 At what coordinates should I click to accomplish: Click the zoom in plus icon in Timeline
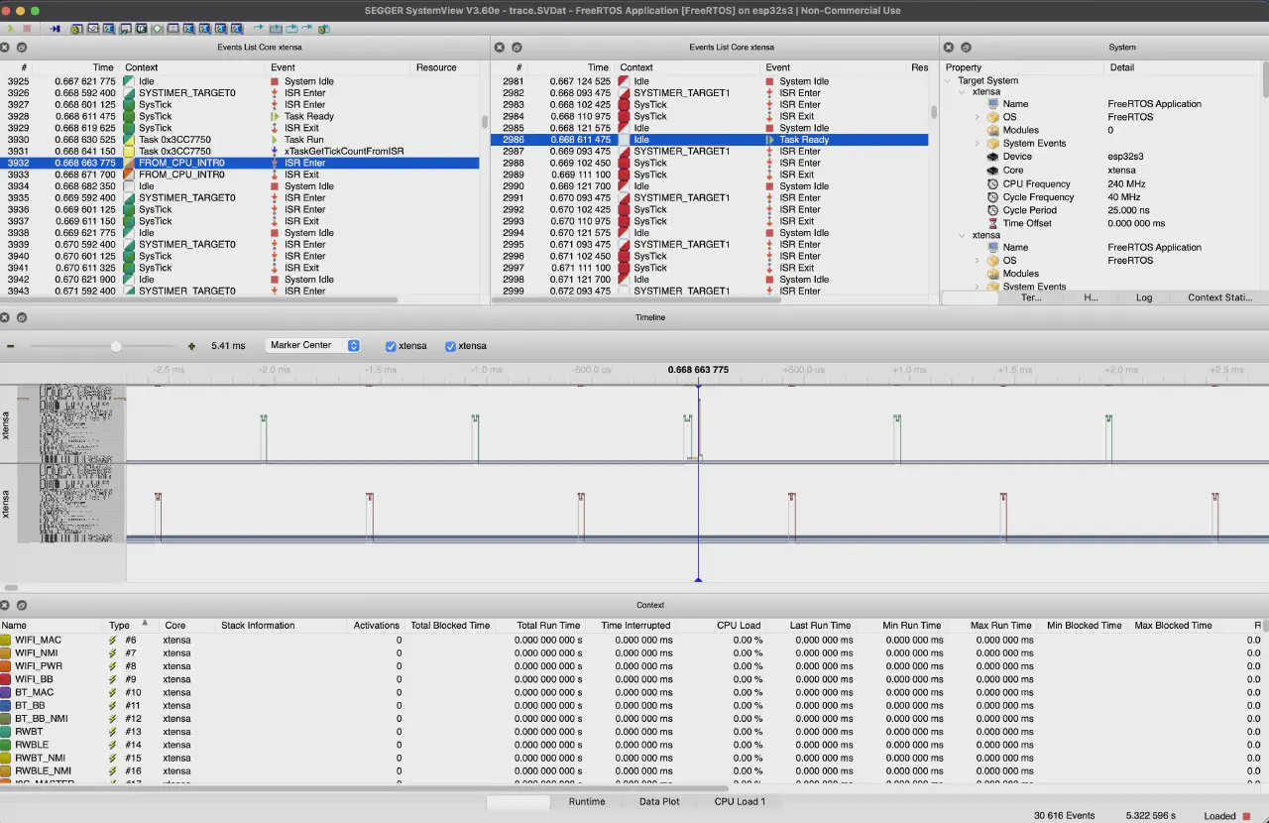point(191,346)
